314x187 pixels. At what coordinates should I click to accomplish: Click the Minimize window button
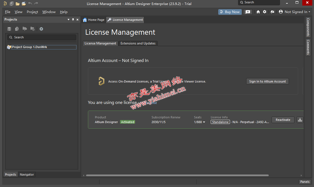[287, 3]
